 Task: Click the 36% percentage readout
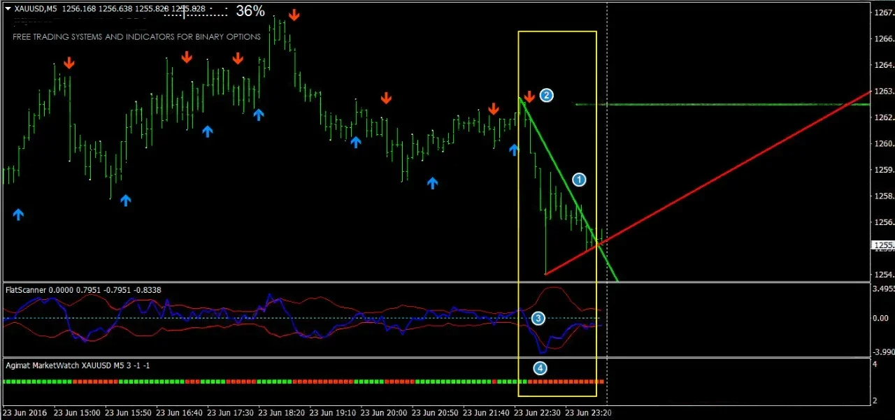coord(250,11)
